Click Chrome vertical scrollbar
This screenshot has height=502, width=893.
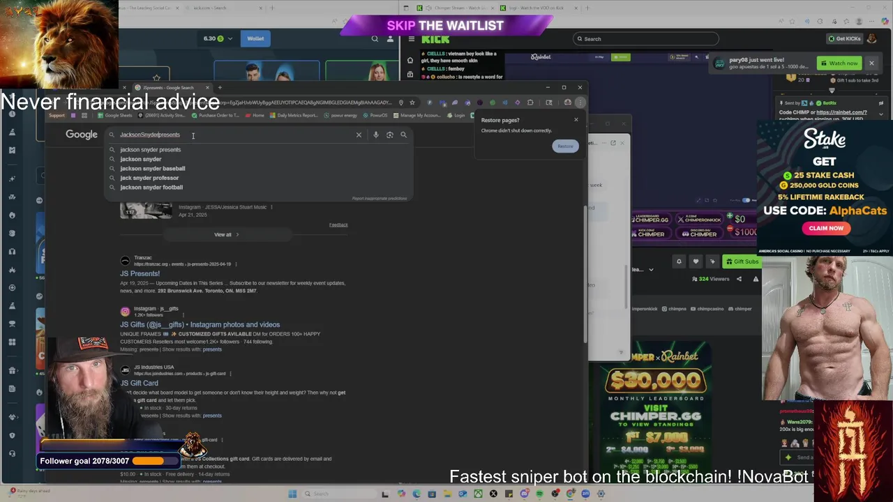pyautogui.click(x=585, y=273)
